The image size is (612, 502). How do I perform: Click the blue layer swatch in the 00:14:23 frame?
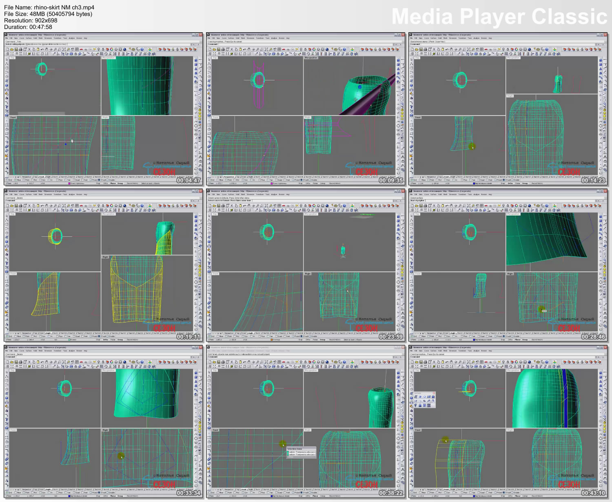pyautogui.click(x=474, y=183)
